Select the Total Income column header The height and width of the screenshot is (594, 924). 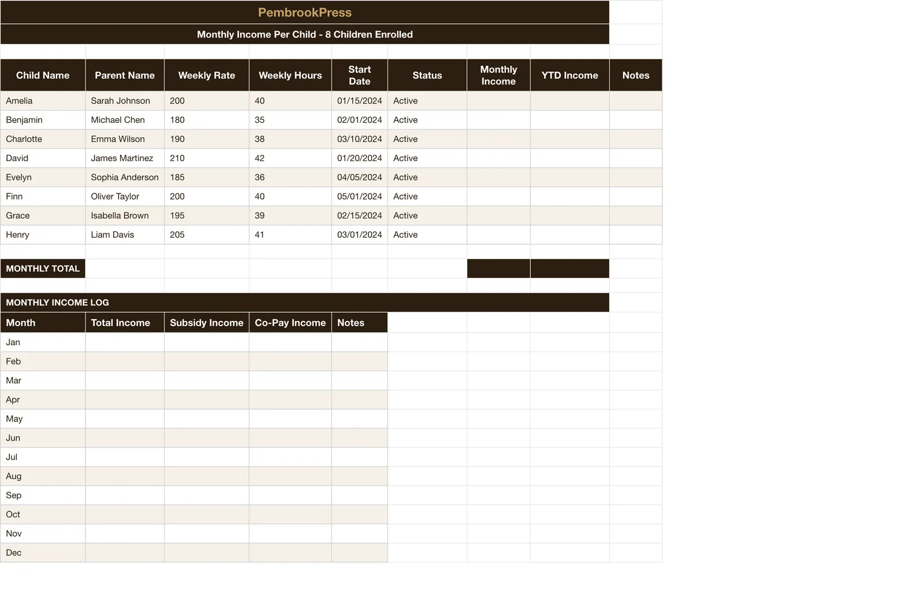(x=125, y=323)
